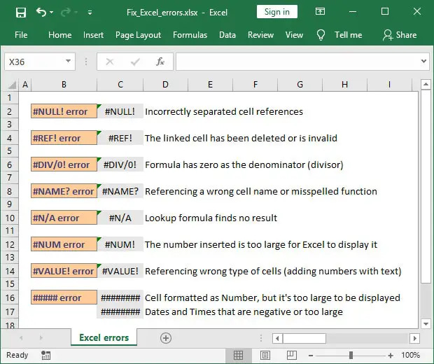
Task: Switch to the Home ribbon tab
Action: [59, 35]
